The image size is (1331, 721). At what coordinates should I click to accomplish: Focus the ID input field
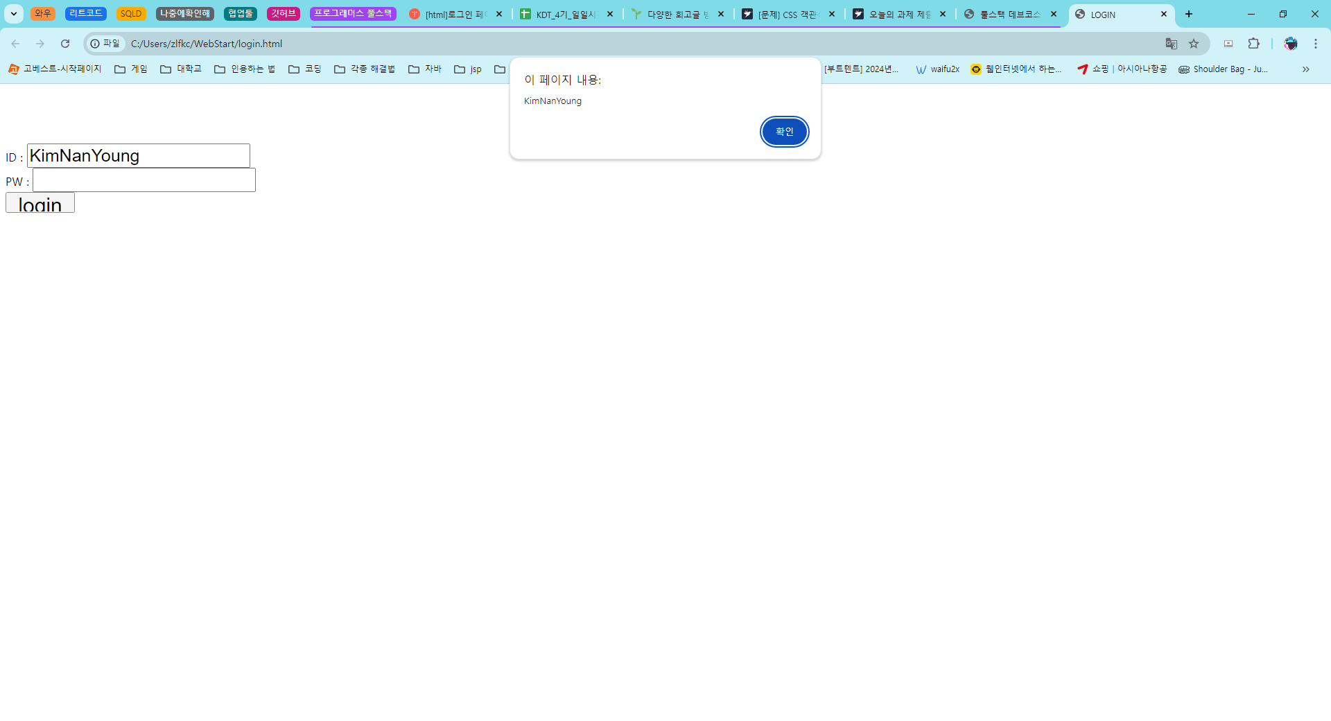coord(139,156)
